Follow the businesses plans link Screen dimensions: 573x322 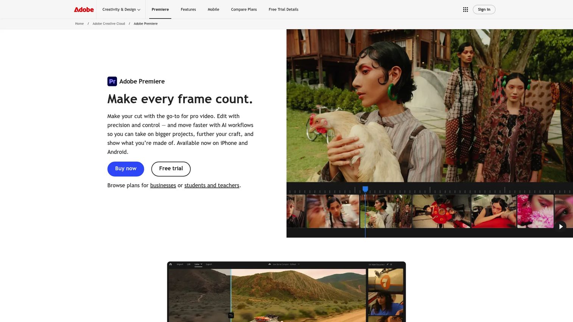[x=163, y=185]
